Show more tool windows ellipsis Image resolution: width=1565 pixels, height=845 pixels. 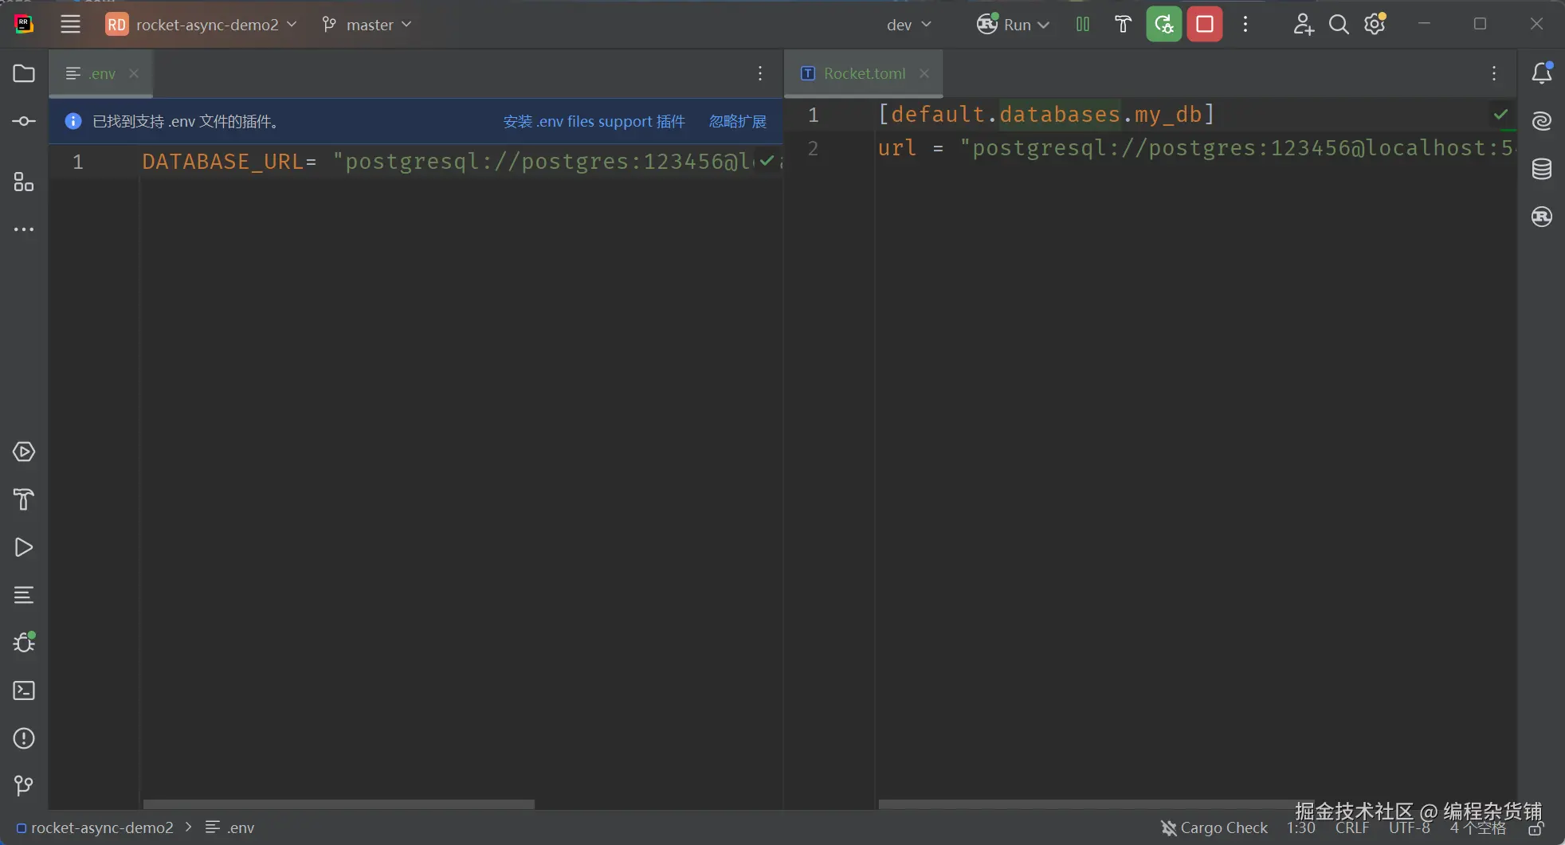24,229
